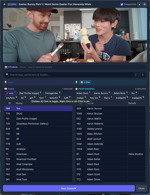The height and width of the screenshot is (195, 150).
Task: Select performer row 'Adam Reid'
Action: click(110, 164)
